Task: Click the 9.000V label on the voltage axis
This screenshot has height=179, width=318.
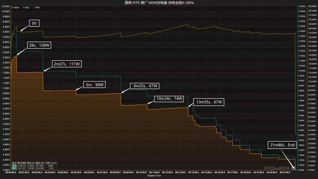Action: 6,37
